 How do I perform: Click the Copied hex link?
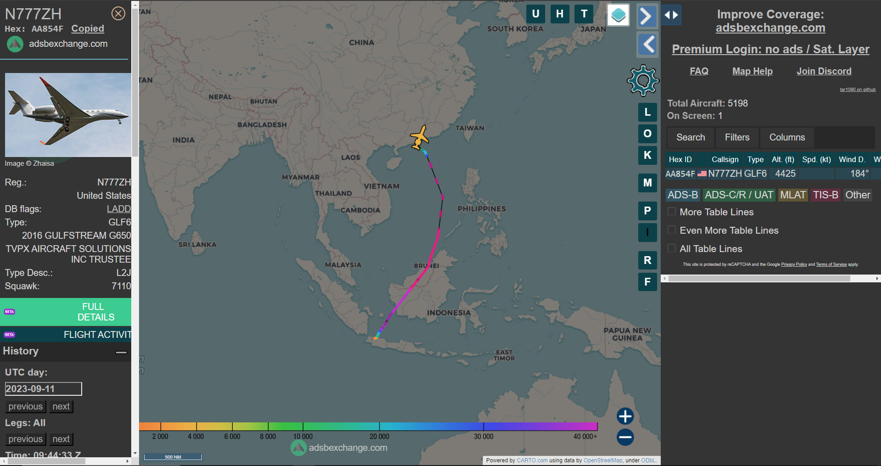coord(88,28)
